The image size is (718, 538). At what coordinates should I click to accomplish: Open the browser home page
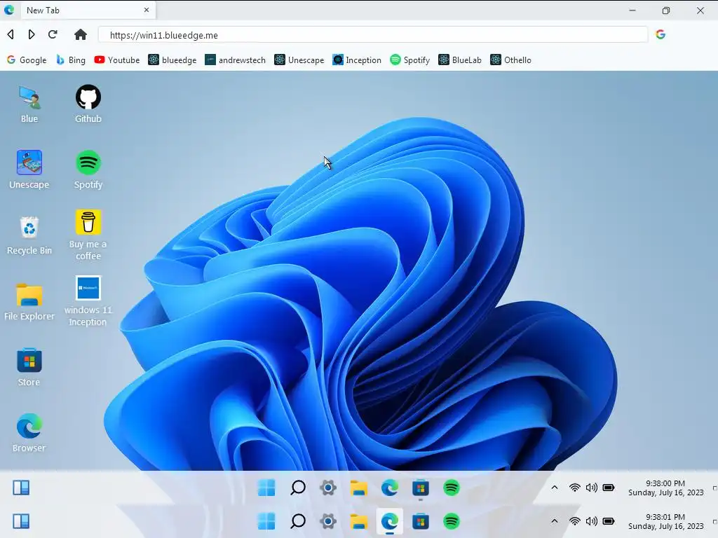point(81,34)
